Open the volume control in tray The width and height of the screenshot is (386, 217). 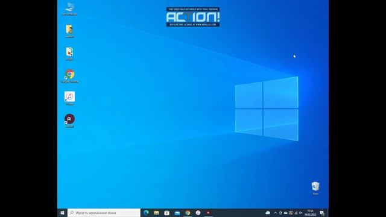point(300,213)
